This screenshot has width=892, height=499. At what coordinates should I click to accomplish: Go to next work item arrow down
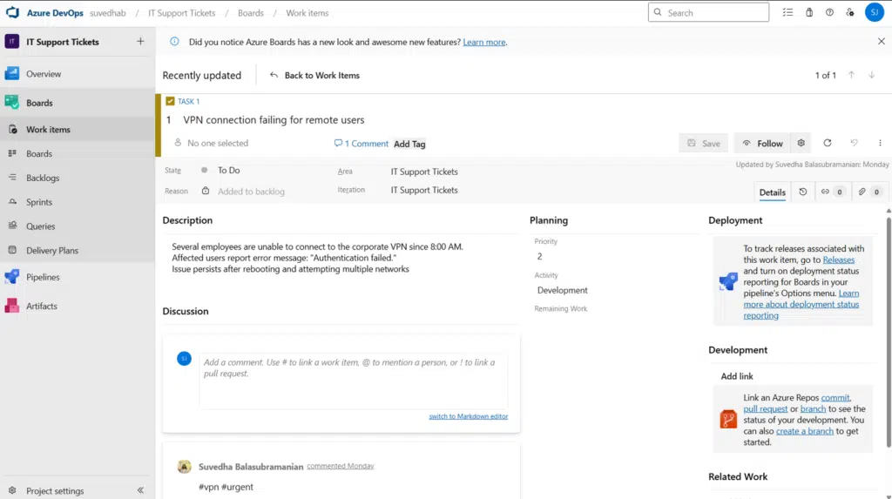click(x=871, y=75)
